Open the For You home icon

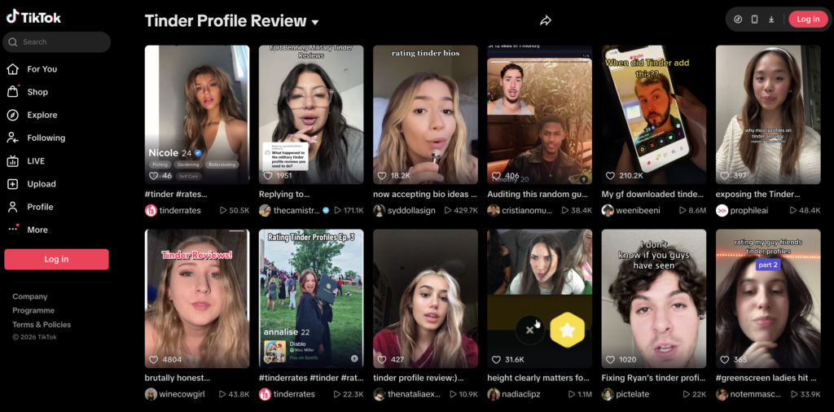point(13,69)
